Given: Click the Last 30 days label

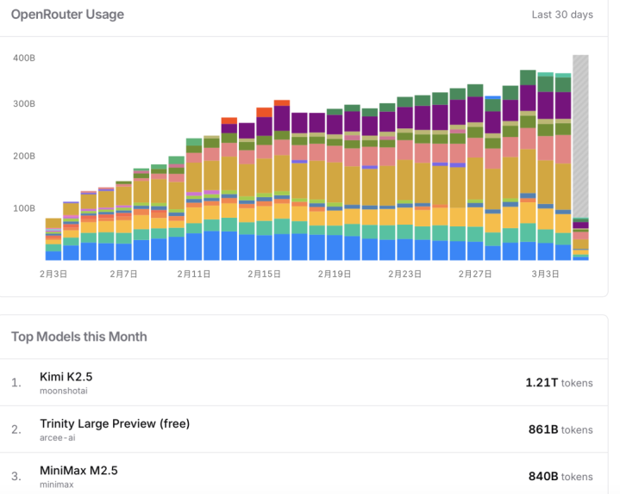Looking at the screenshot, I should 562,15.
